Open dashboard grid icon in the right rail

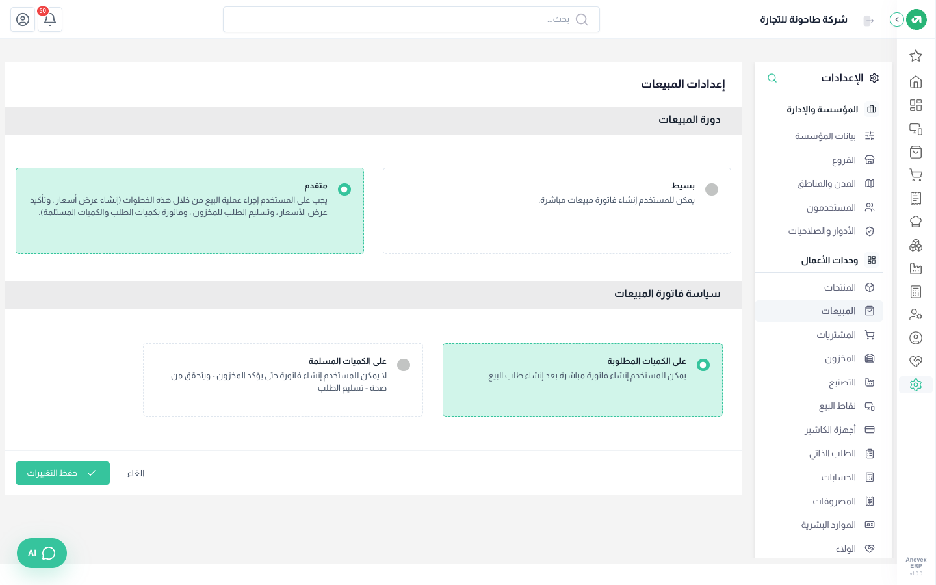pos(916,105)
